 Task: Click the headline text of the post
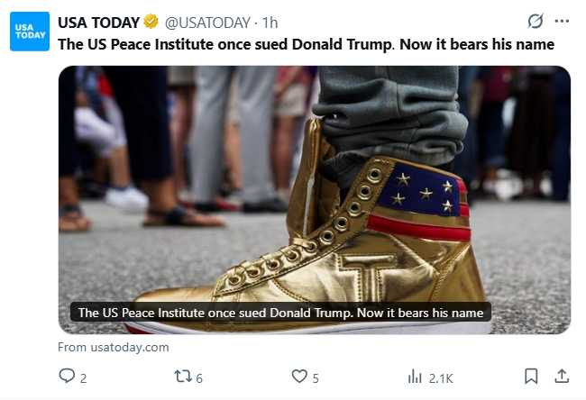coord(306,43)
